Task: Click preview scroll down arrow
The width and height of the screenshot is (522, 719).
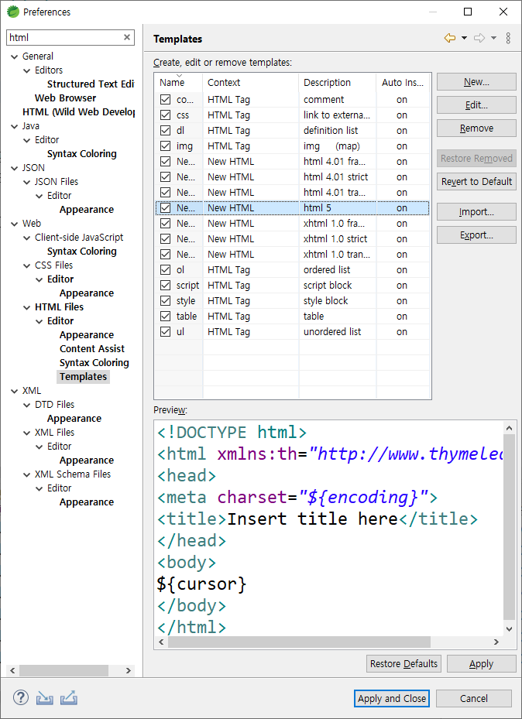Action: 509,629
